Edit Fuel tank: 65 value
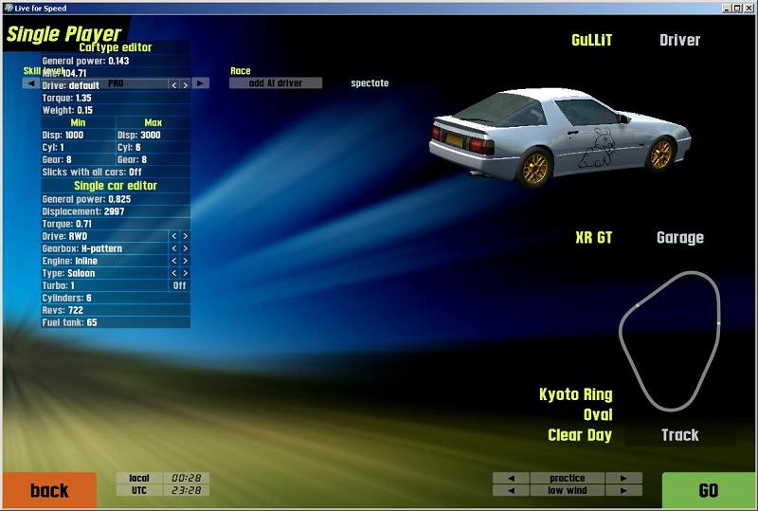 (116, 322)
